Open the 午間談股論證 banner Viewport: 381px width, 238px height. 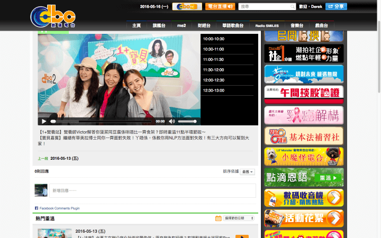304,95
